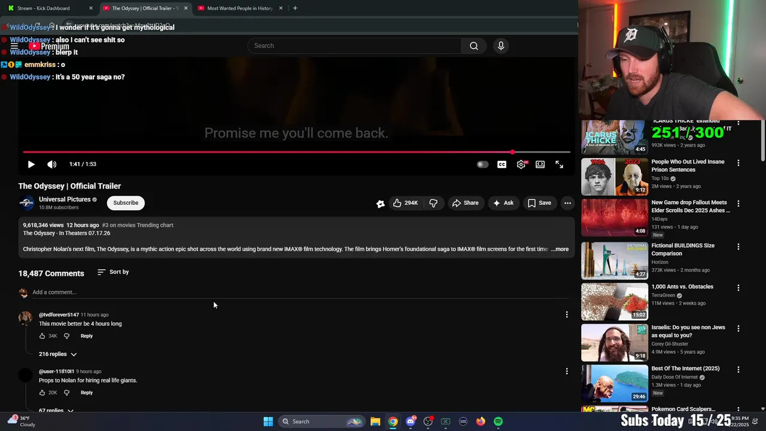
Task: Like the video thumbs up 294K
Action: point(405,203)
